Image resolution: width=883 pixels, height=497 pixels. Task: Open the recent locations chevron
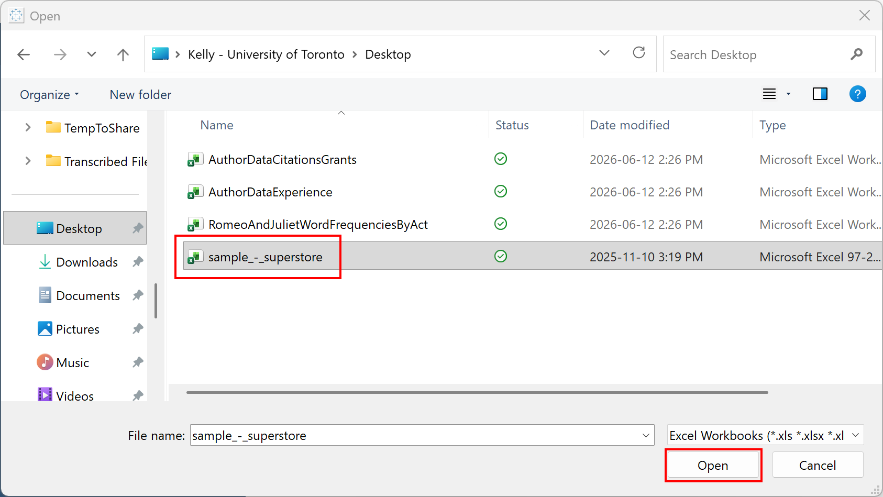point(92,54)
